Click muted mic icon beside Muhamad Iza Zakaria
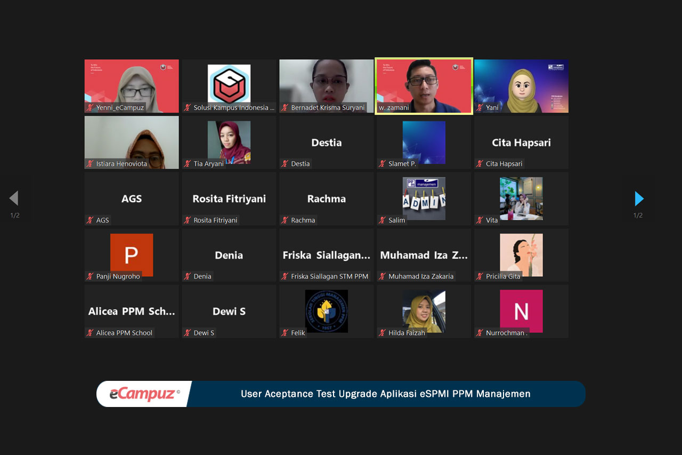Image resolution: width=682 pixels, height=455 pixels. pyautogui.click(x=383, y=276)
